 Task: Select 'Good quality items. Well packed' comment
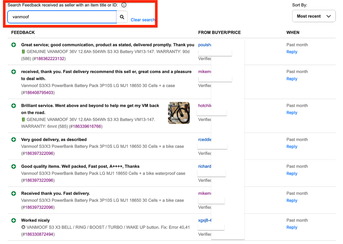tap(80, 166)
